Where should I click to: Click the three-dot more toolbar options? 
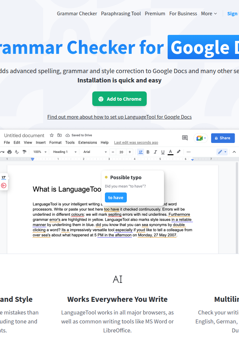189,152
